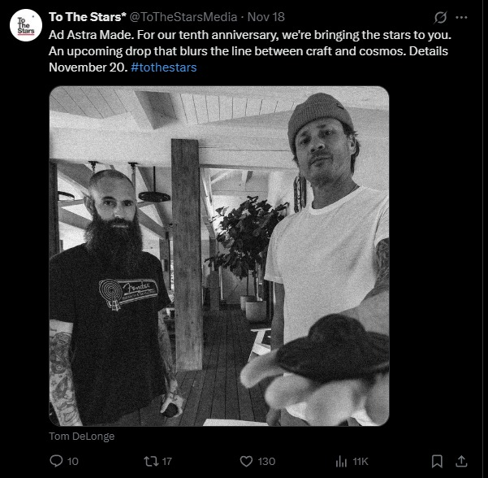
Task: Click the repost count of 17
Action: [166, 461]
